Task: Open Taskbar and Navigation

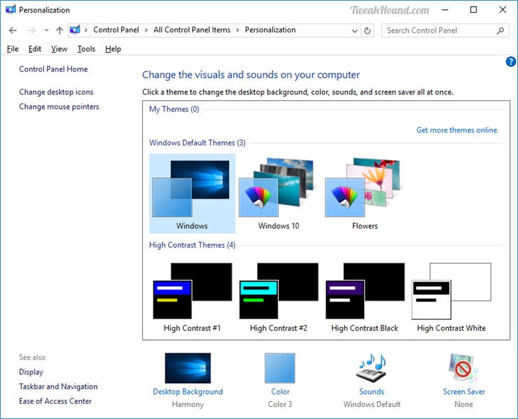Action: (58, 386)
